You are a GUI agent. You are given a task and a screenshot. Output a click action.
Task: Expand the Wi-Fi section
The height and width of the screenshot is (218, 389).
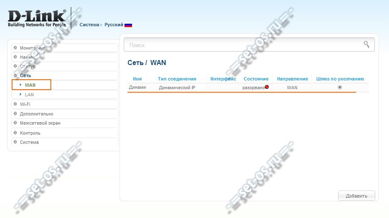click(x=65, y=104)
